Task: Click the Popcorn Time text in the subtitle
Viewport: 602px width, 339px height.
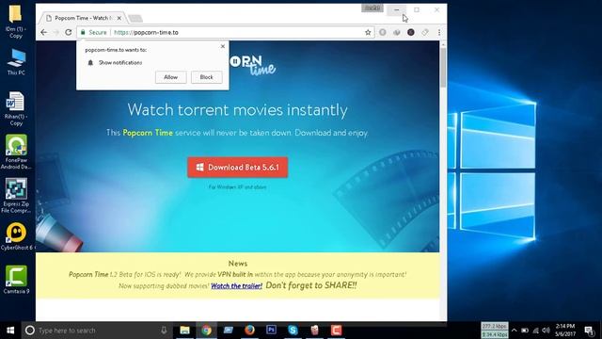Action: click(148, 133)
